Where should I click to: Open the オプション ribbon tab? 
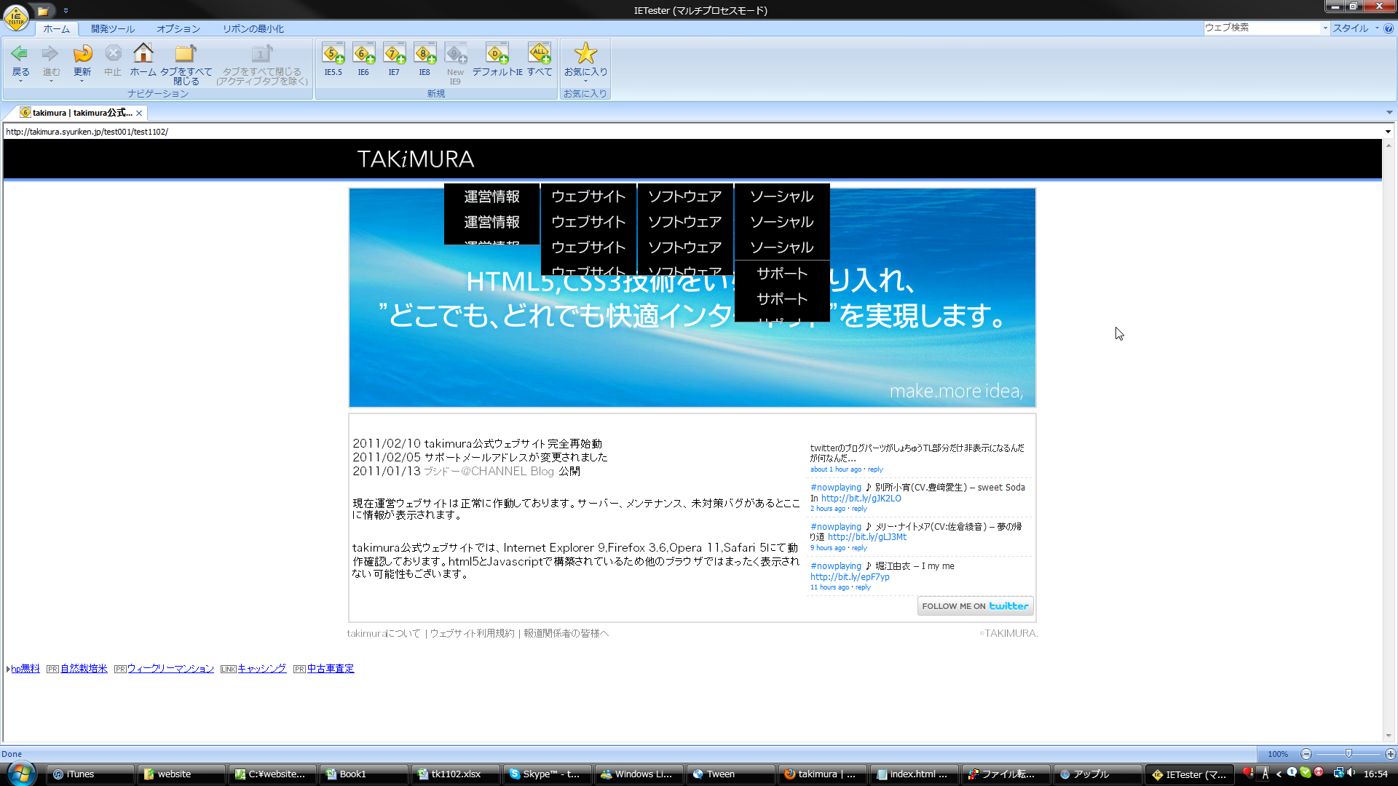[178, 28]
